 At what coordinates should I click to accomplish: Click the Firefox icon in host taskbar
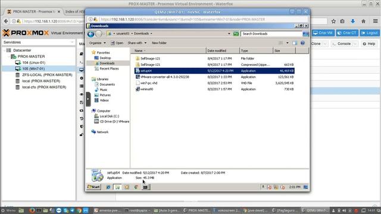(32, 210)
